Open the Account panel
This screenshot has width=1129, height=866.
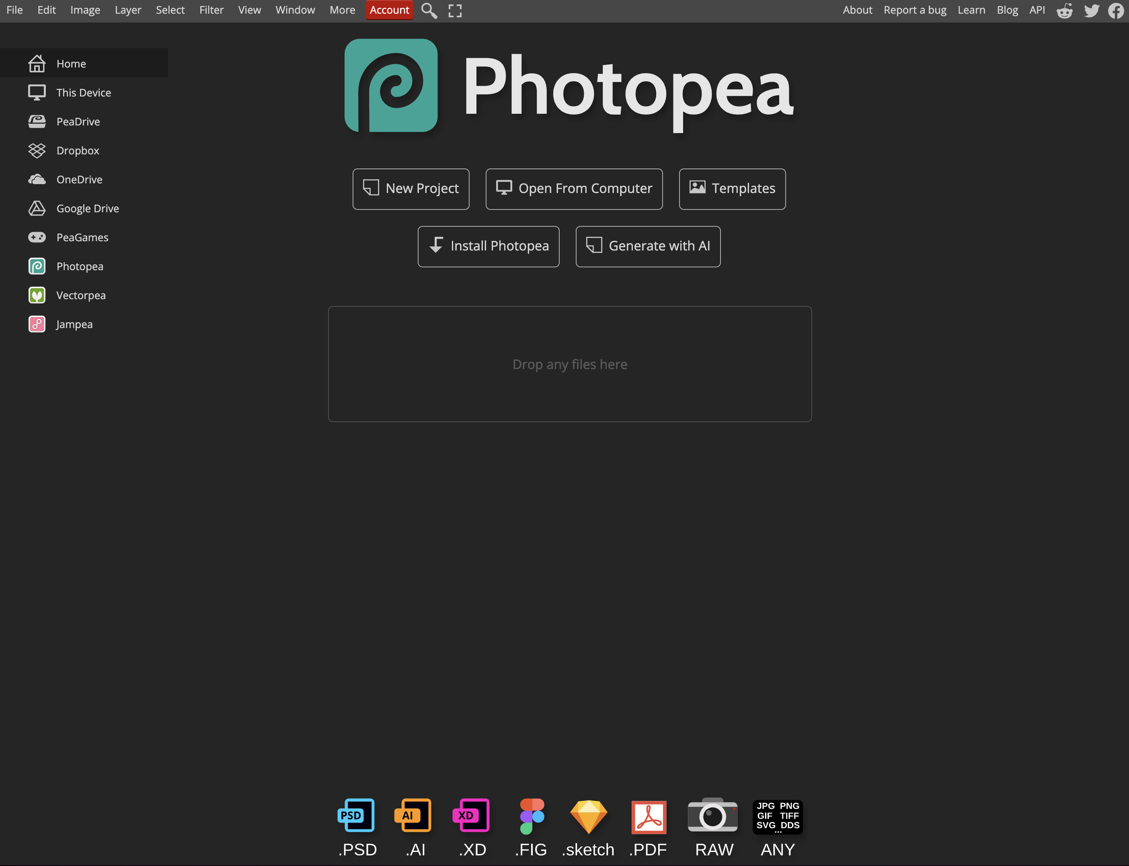[389, 10]
